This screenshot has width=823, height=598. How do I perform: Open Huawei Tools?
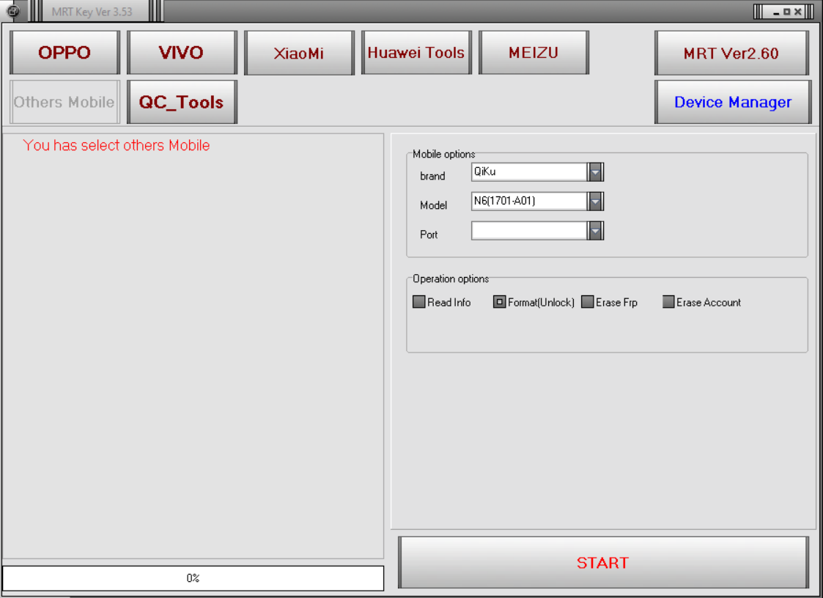[416, 52]
